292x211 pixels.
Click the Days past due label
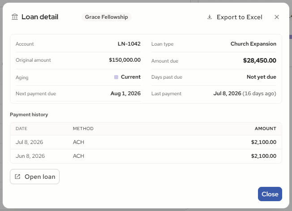tap(167, 77)
